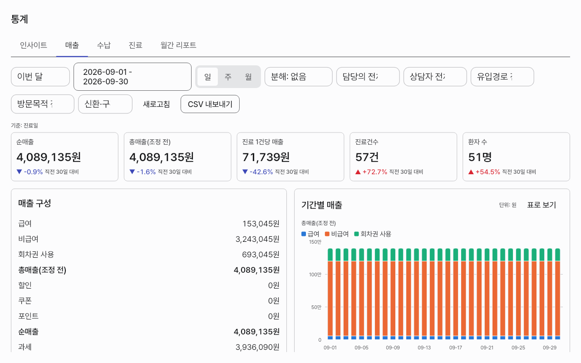Click the down triangle beside -42.6%
Viewport: 581px width, 363px height.
pyautogui.click(x=245, y=172)
